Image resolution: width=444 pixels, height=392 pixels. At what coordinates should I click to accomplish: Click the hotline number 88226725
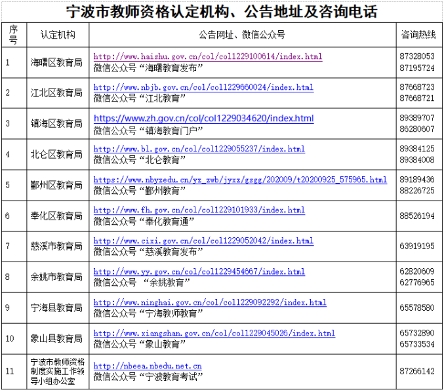click(417, 191)
